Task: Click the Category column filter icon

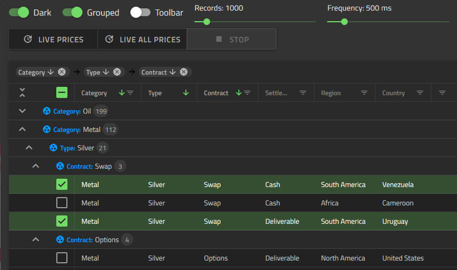Action: point(130,93)
